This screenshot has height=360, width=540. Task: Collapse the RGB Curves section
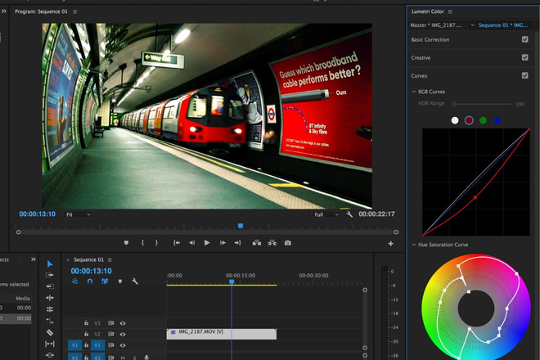pos(414,92)
